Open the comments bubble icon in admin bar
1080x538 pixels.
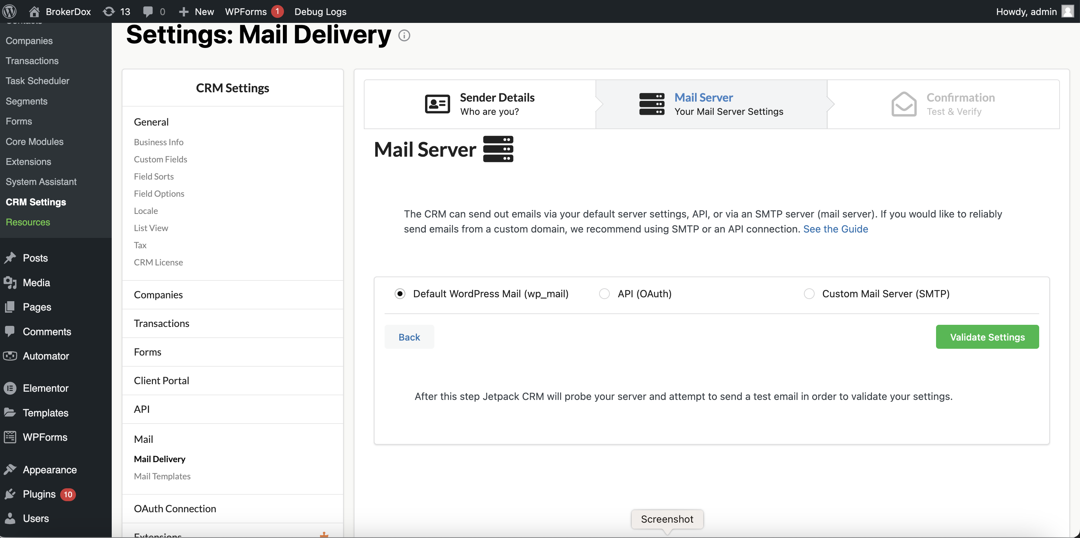pos(148,11)
